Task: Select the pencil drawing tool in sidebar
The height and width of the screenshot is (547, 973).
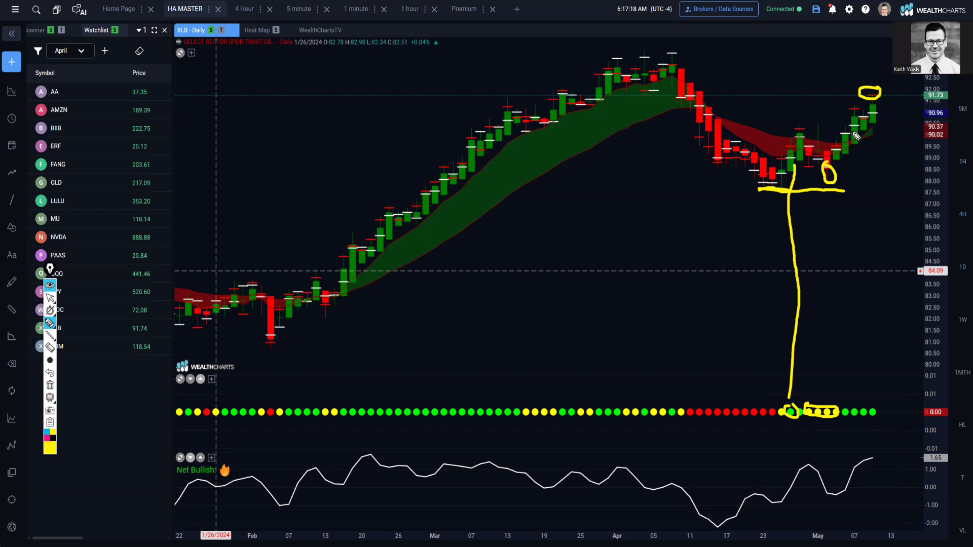Action: (x=12, y=282)
